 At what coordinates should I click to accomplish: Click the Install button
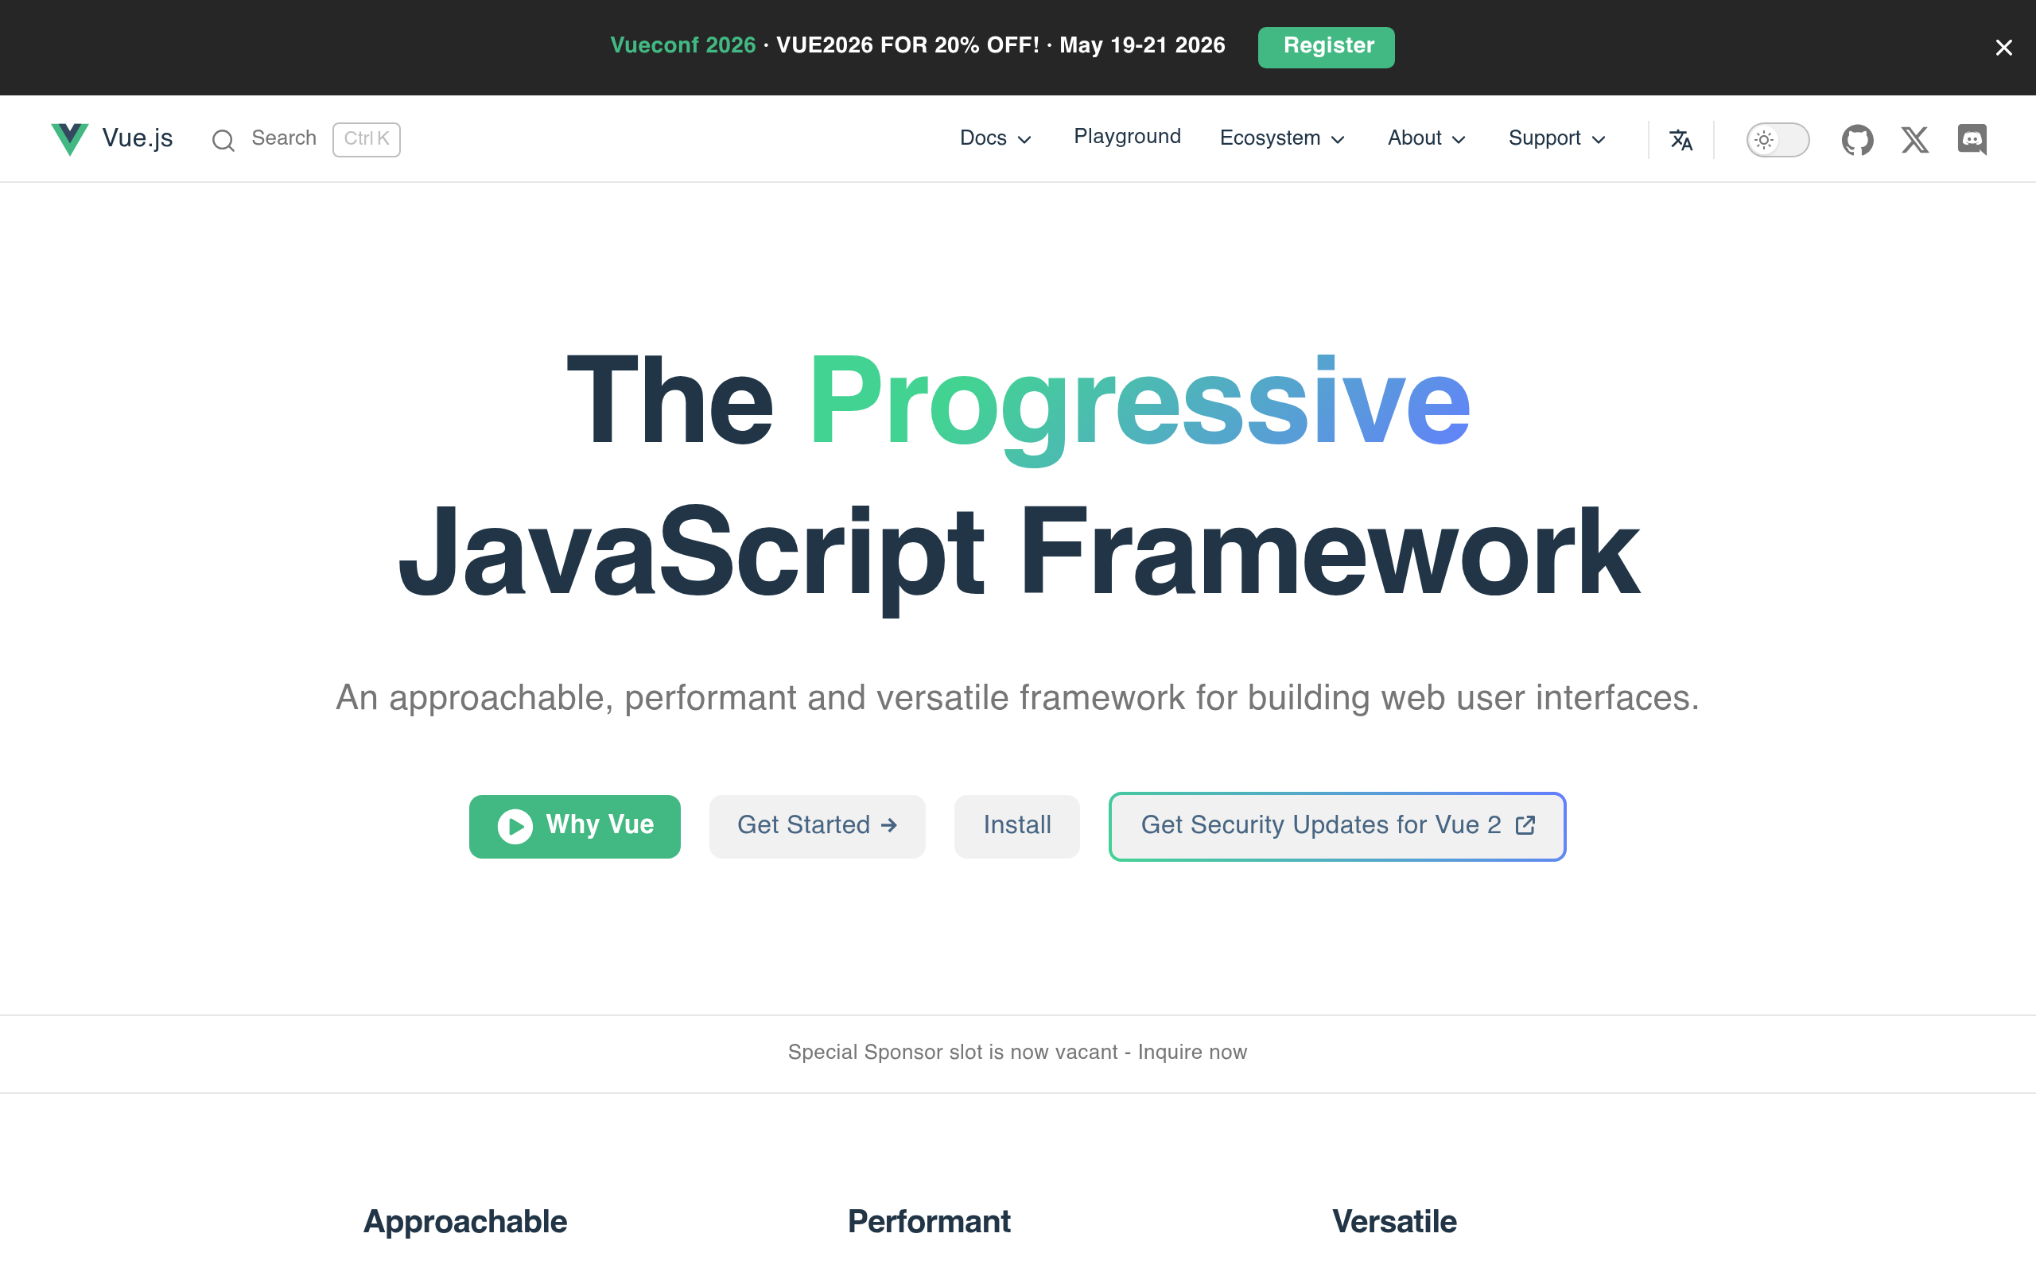1016,826
